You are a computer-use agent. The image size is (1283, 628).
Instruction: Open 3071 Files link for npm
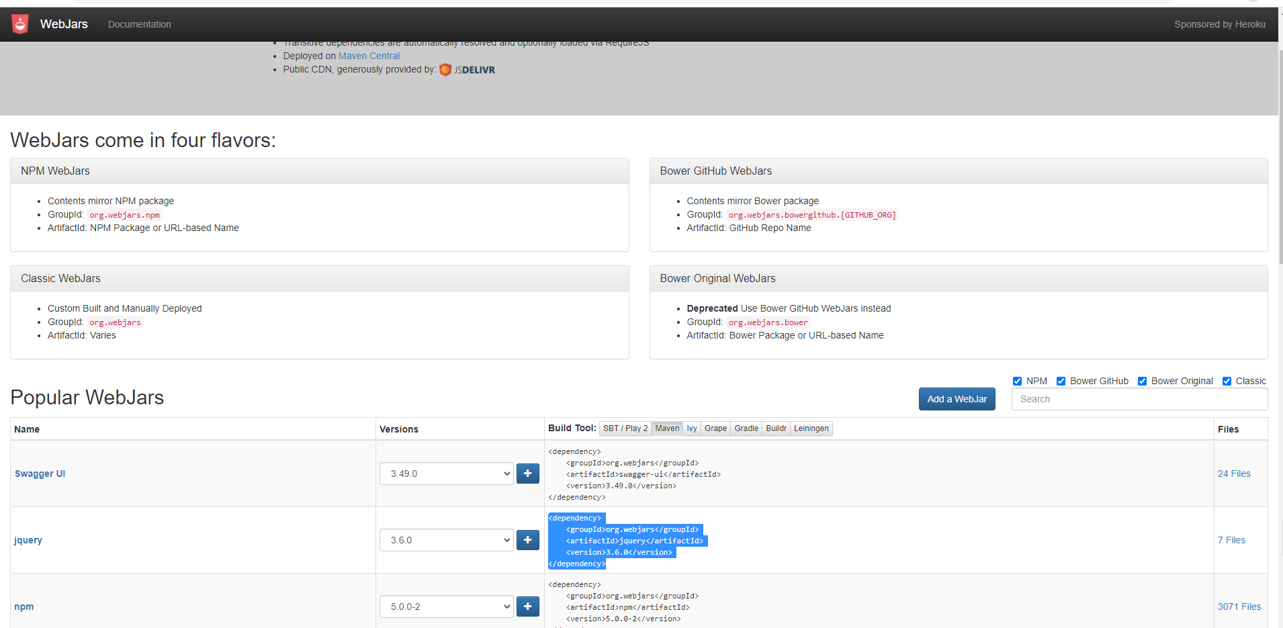click(x=1239, y=607)
